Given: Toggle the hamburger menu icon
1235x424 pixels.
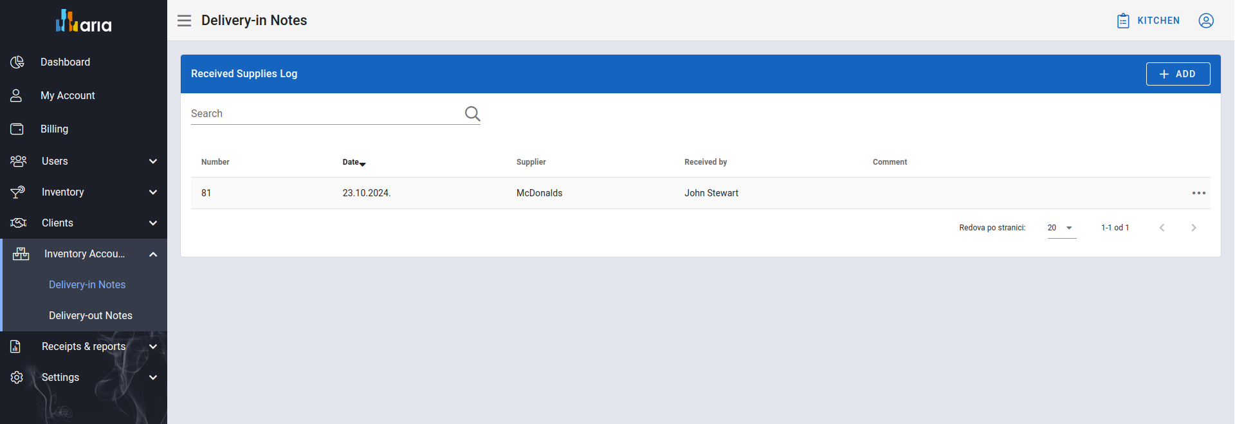Looking at the screenshot, I should (185, 21).
